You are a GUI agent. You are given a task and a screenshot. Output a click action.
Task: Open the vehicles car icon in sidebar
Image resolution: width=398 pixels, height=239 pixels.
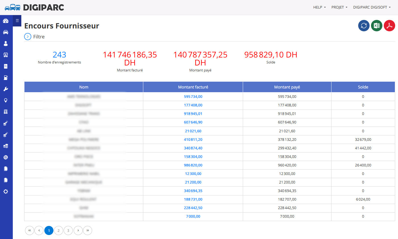tap(6, 32)
